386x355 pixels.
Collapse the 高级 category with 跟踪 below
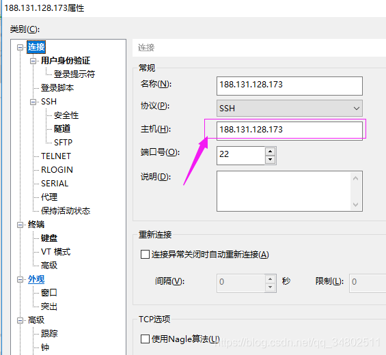pyautogui.click(x=20, y=320)
